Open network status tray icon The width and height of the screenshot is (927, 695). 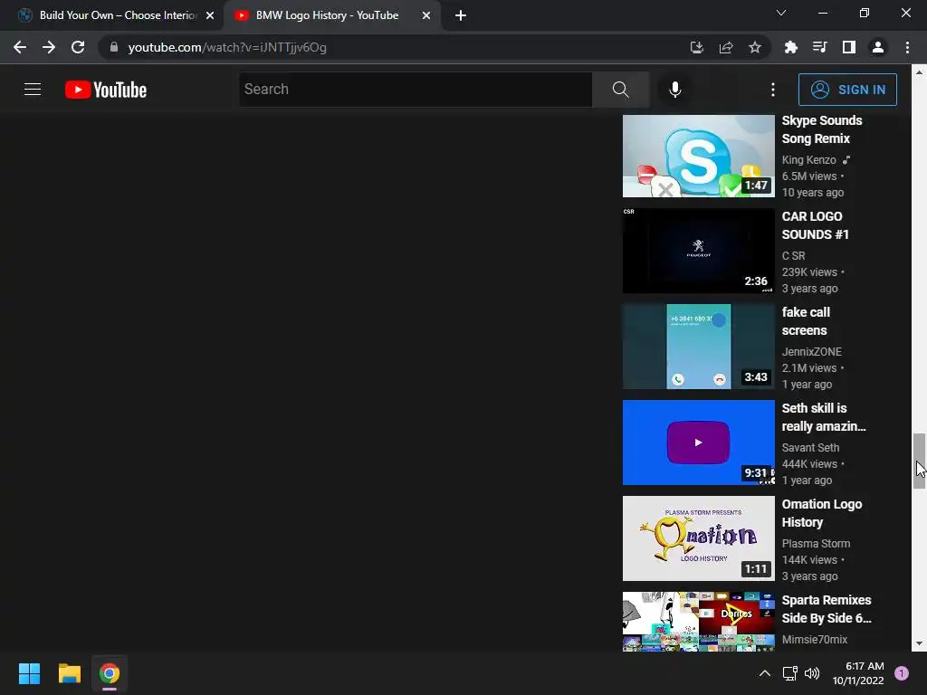(x=789, y=673)
